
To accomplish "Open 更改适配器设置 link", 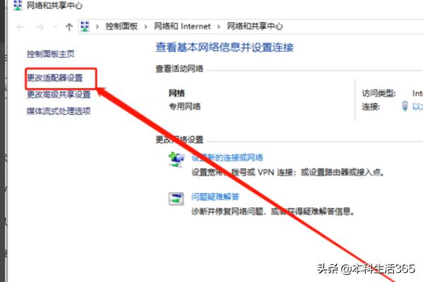I will click(x=55, y=78).
